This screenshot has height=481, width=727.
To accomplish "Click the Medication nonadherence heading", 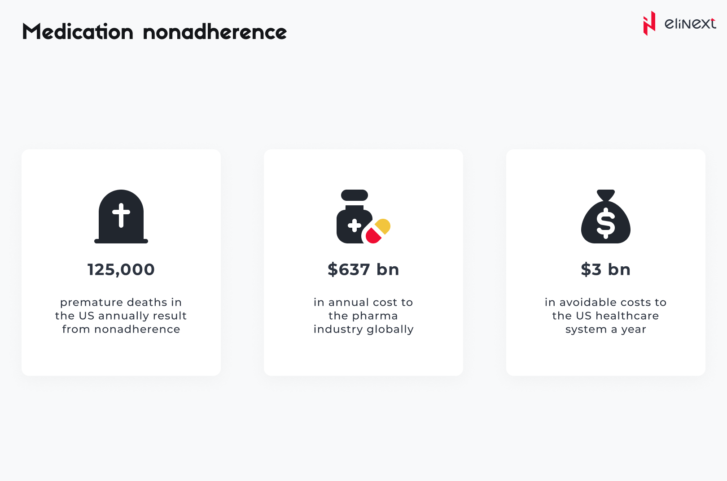I will pos(154,32).
